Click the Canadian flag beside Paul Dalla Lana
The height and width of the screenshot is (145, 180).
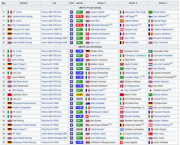[88, 138]
